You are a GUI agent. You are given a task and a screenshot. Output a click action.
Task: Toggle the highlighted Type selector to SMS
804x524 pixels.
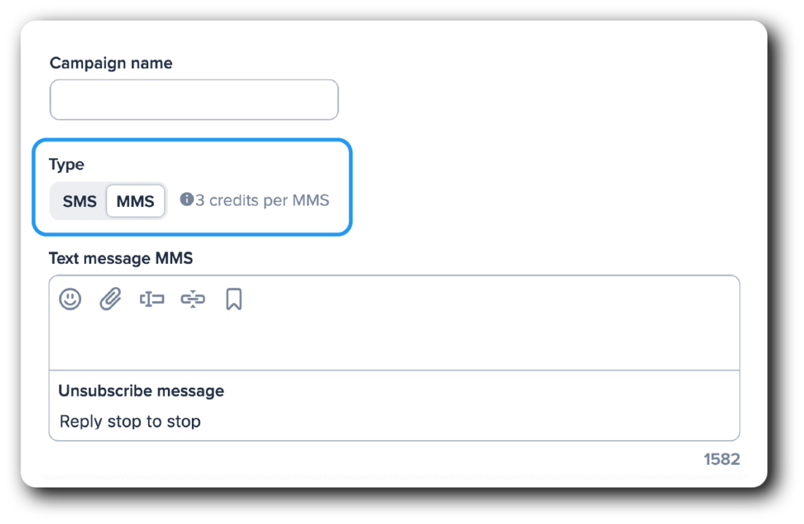pyautogui.click(x=80, y=201)
